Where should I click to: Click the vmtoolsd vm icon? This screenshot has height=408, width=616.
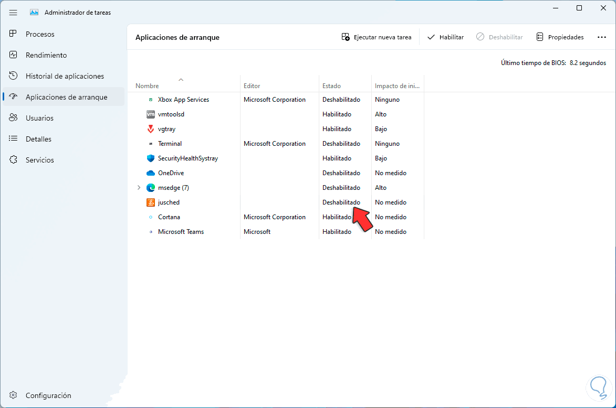(151, 114)
